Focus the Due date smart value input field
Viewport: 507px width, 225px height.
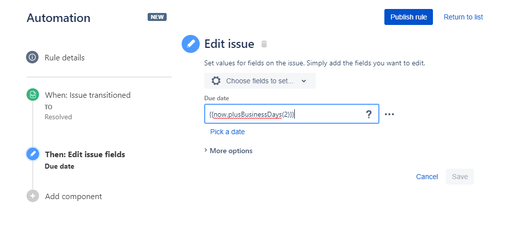285,114
